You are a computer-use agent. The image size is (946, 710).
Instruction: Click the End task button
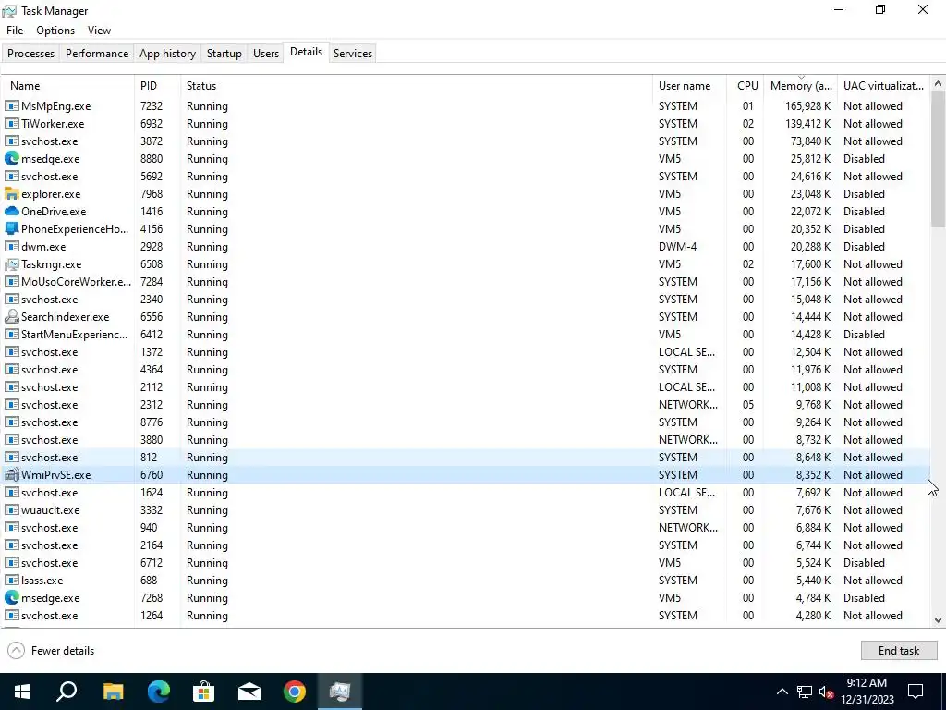898,650
